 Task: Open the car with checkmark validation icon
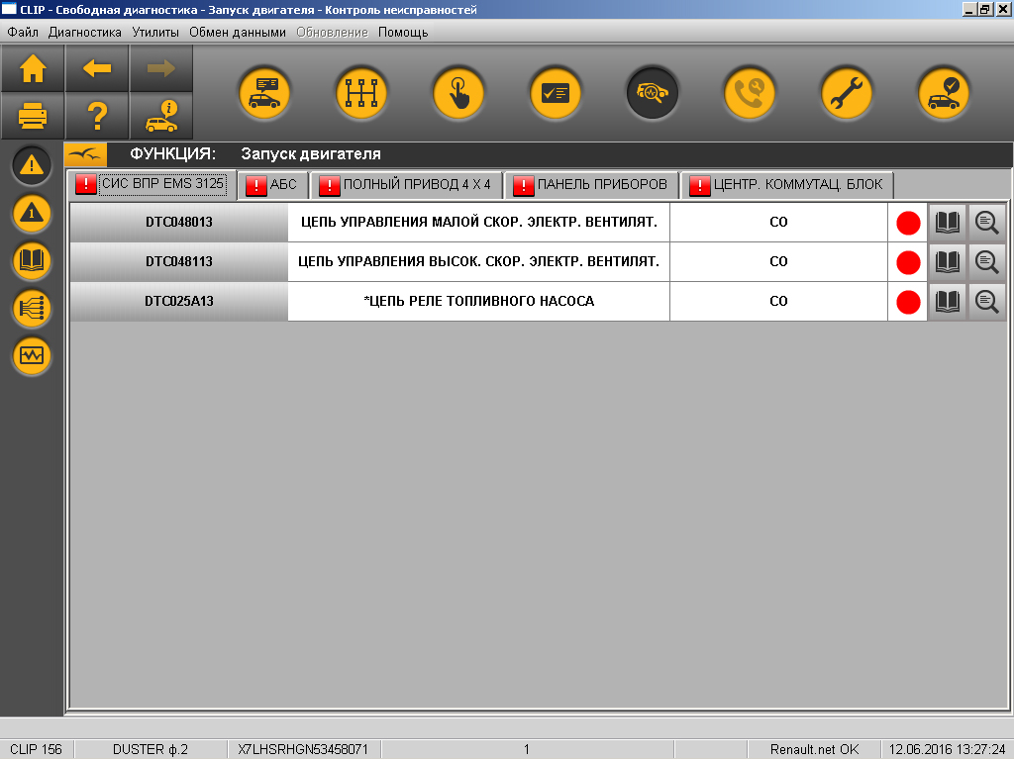click(944, 93)
